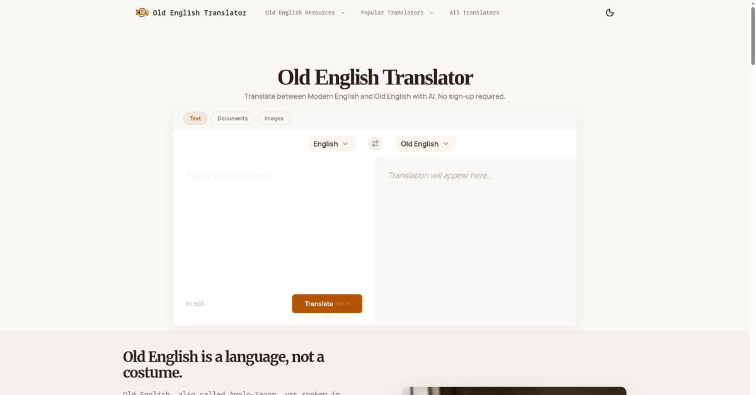Open the Popular Translators menu

pos(397,13)
